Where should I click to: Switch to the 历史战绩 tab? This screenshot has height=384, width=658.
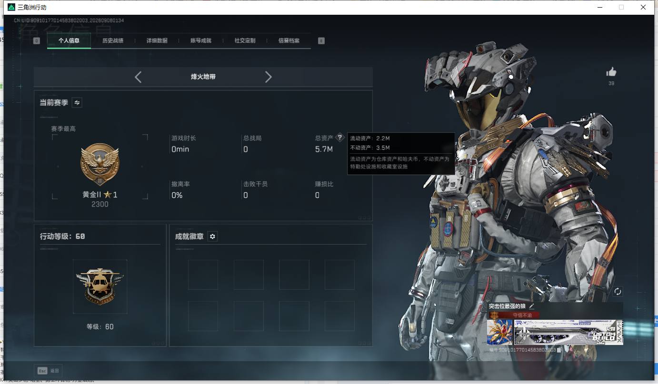coord(113,41)
